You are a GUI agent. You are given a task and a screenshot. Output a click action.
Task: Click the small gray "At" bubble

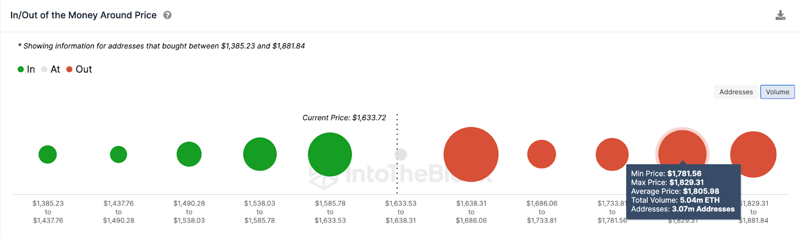(x=401, y=154)
